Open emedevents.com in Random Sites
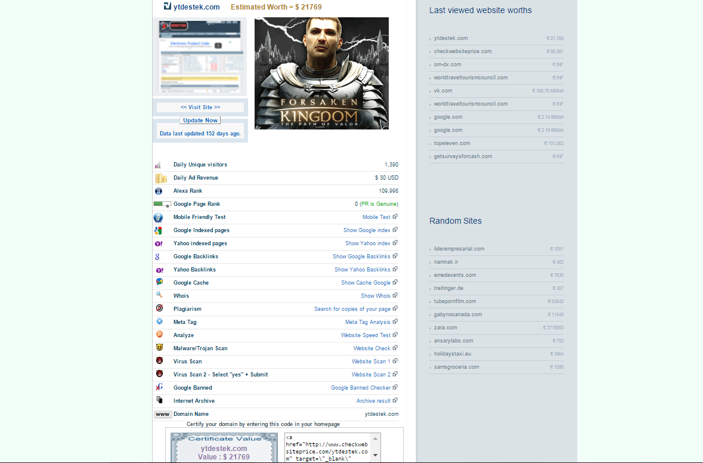This screenshot has height=463, width=703. (454, 275)
